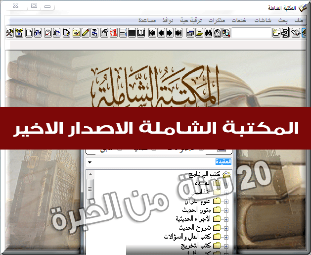Open the ترقية حية menu

pos(191,20)
